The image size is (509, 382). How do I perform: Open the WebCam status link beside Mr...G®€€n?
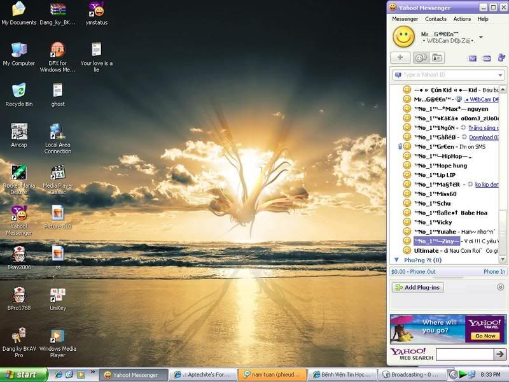pos(482,99)
